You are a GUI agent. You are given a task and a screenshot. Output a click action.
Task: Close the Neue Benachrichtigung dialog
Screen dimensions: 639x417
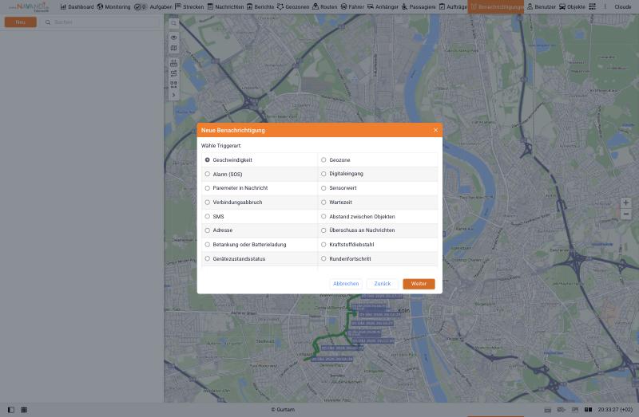[x=435, y=130]
